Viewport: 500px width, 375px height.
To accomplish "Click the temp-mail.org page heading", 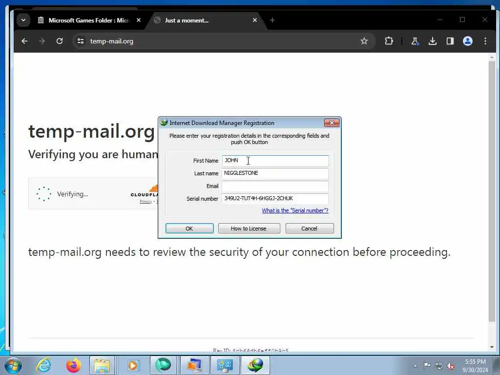I will [x=91, y=131].
